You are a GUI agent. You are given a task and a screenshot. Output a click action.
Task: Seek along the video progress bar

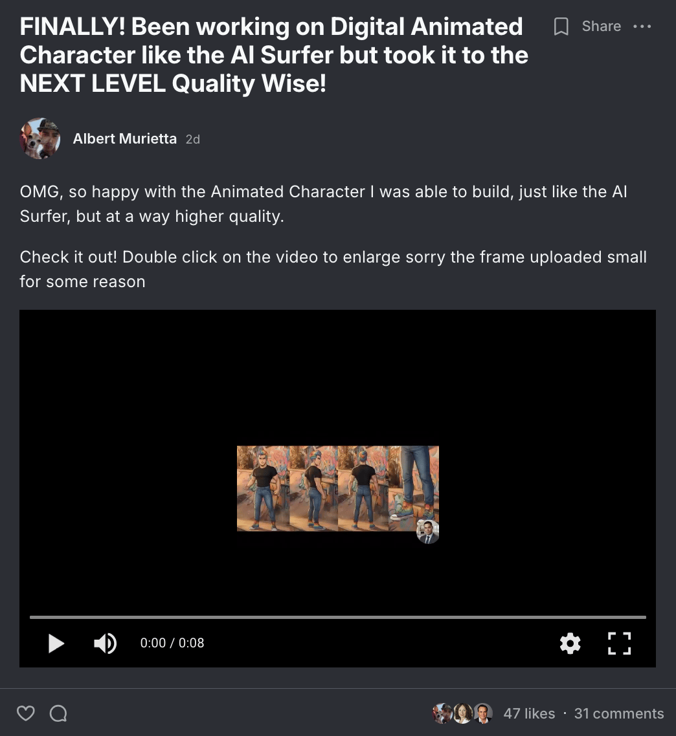(337, 617)
